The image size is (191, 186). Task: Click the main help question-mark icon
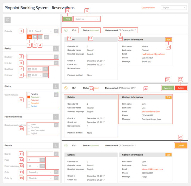click(x=7, y=20)
